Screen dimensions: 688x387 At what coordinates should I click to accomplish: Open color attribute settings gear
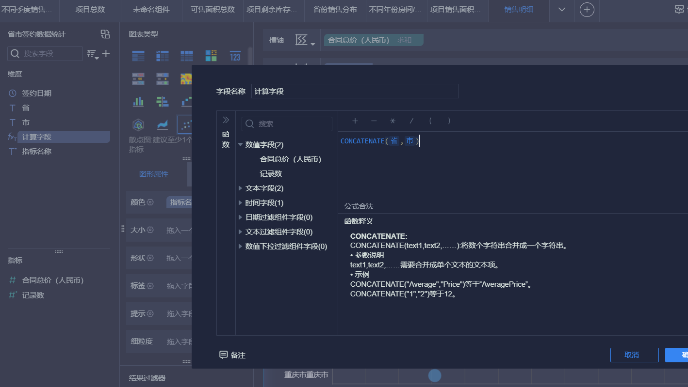150,202
